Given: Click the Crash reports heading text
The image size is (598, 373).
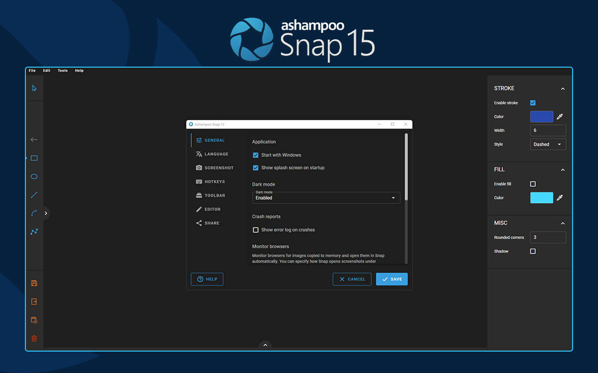Looking at the screenshot, I should pos(266,217).
